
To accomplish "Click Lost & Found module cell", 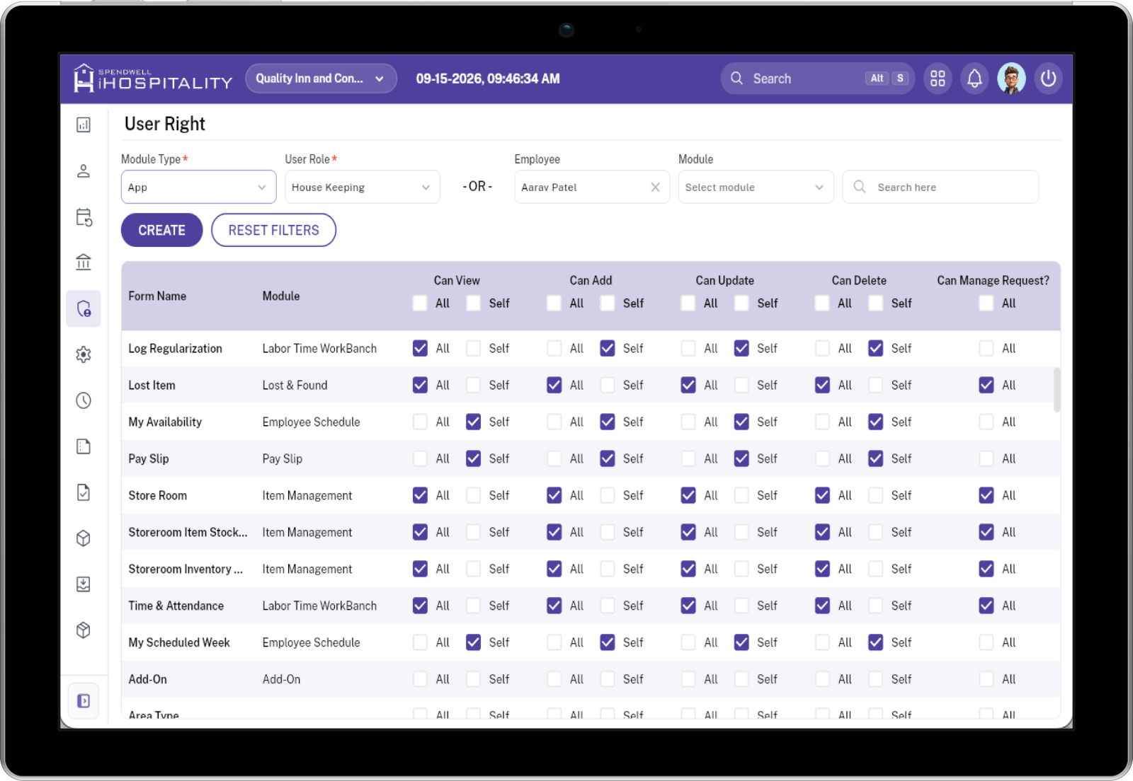I will 295,385.
